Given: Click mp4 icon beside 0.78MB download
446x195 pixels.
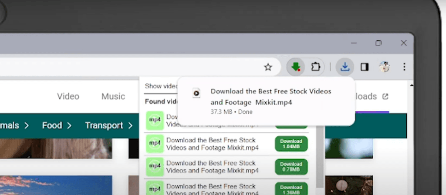Looking at the screenshot, I should click(x=155, y=167).
